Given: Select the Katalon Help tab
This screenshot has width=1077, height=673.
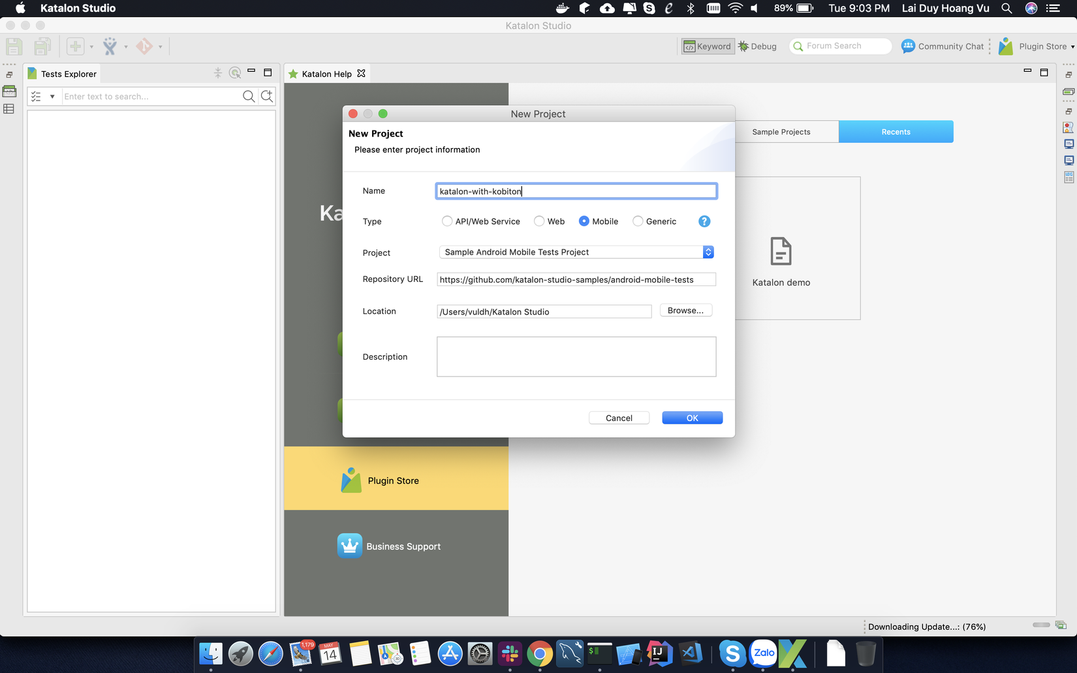Looking at the screenshot, I should point(326,74).
